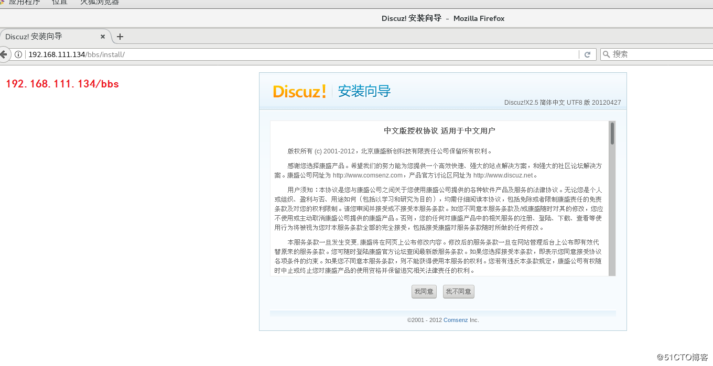
Task: Close the Discuz! 安装向导 tab
Action: tap(103, 37)
